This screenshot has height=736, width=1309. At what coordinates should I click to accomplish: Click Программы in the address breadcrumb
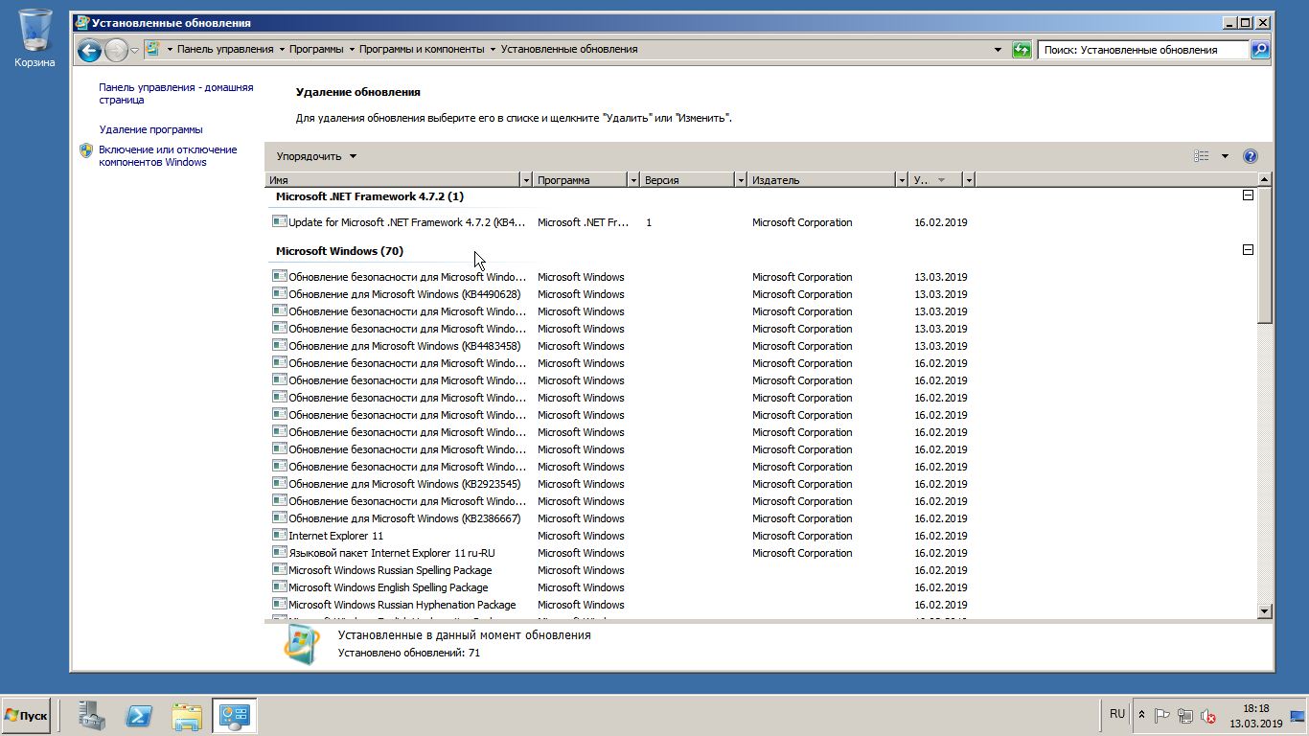tap(317, 50)
